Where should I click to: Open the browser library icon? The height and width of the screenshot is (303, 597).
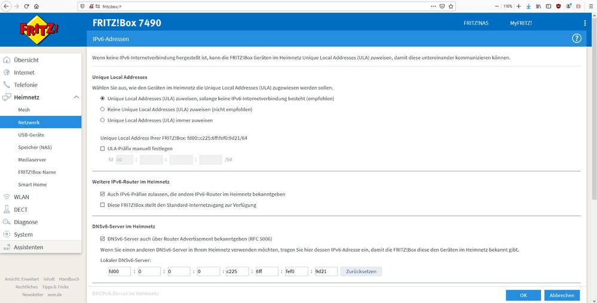pyautogui.click(x=538, y=7)
